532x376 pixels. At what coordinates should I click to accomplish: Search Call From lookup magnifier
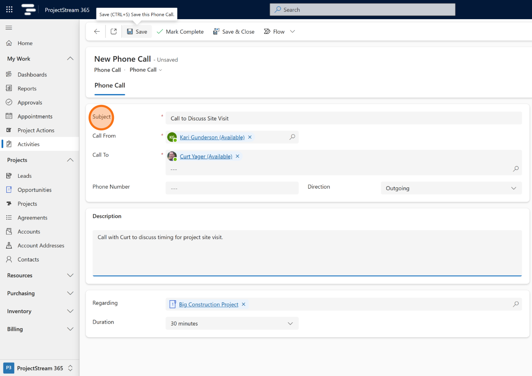point(292,137)
